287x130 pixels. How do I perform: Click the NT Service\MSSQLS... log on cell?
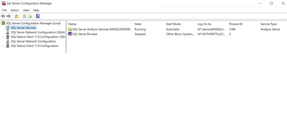211,29
